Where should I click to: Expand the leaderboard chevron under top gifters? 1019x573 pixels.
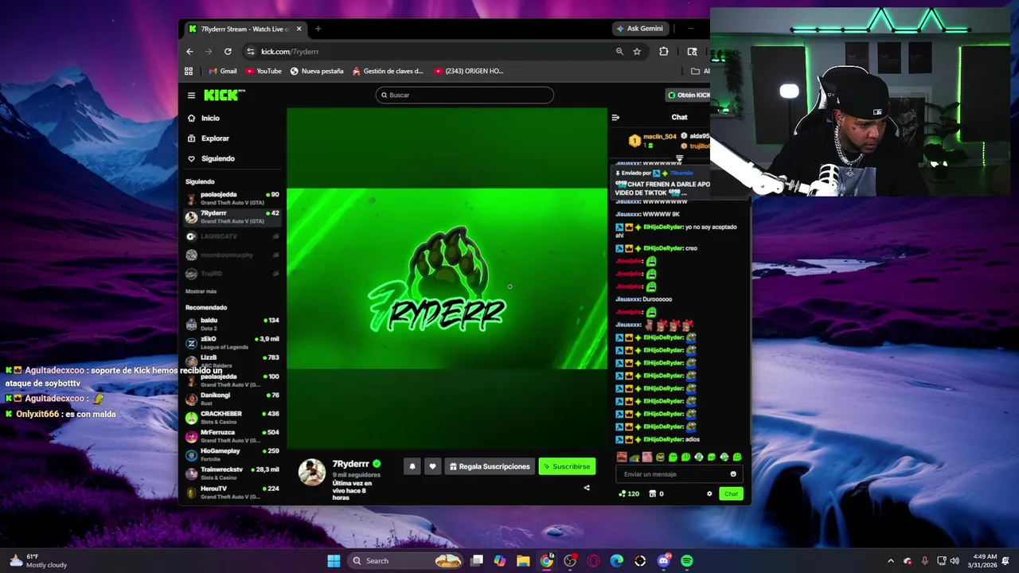point(679,158)
